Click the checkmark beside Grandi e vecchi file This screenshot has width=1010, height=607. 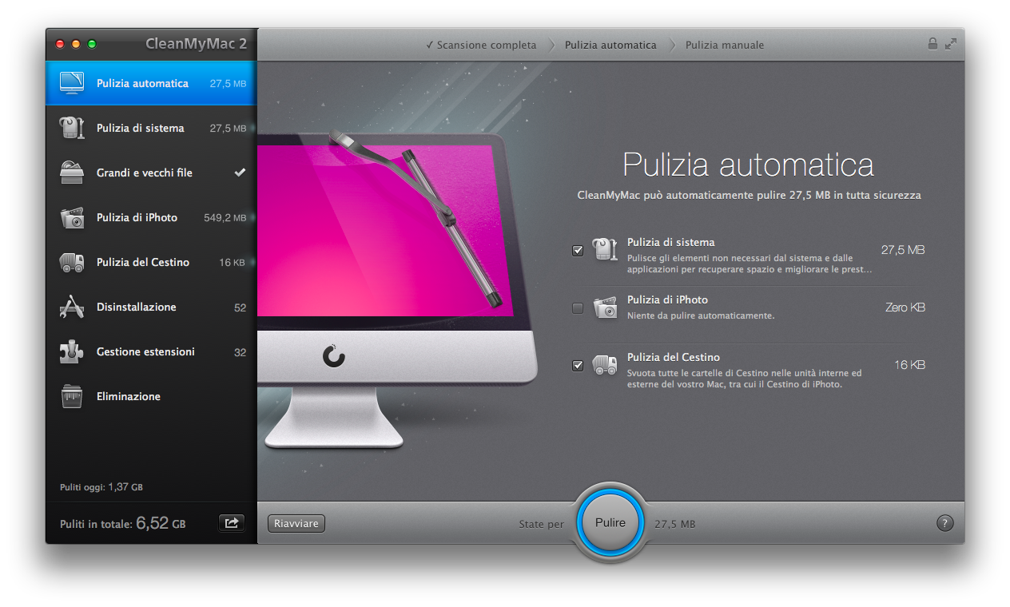pyautogui.click(x=240, y=173)
